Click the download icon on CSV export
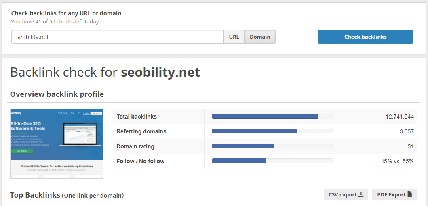This screenshot has height=206, width=428. pos(361,194)
